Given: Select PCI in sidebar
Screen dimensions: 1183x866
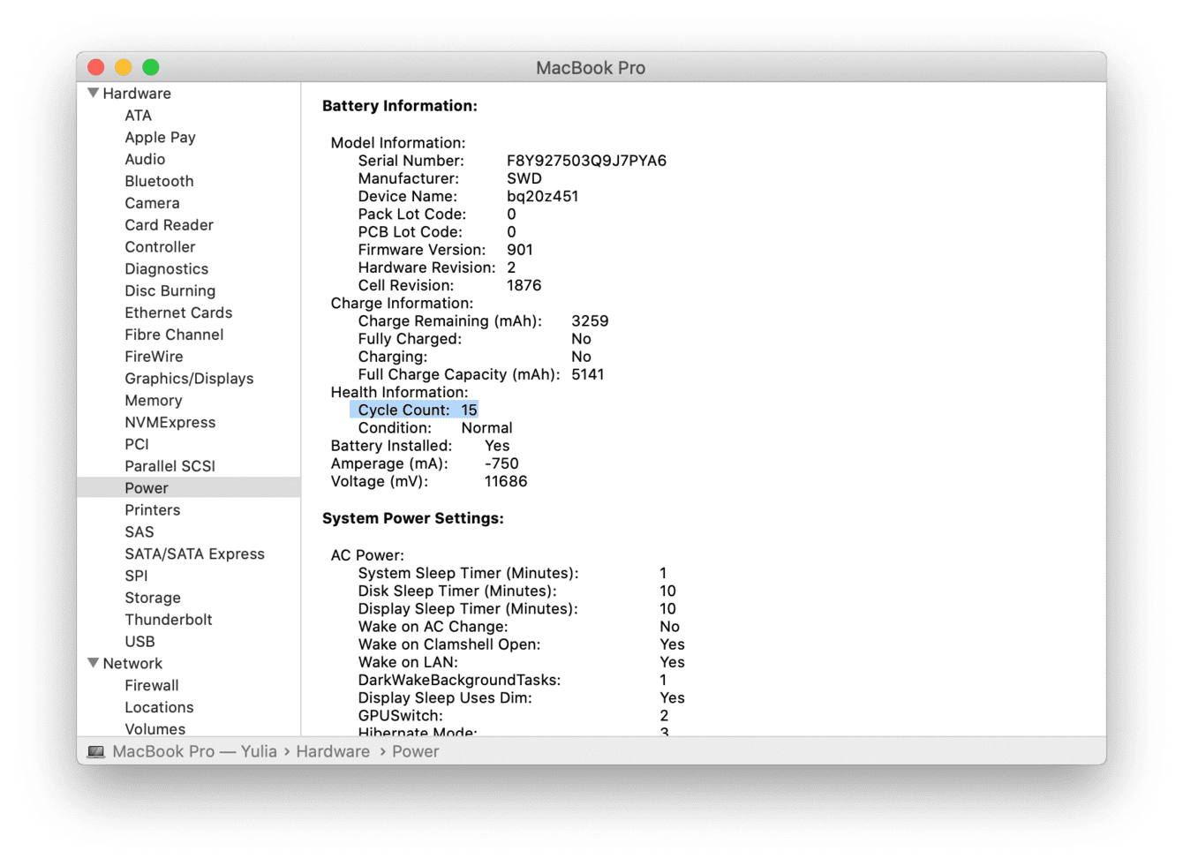Looking at the screenshot, I should [137, 444].
